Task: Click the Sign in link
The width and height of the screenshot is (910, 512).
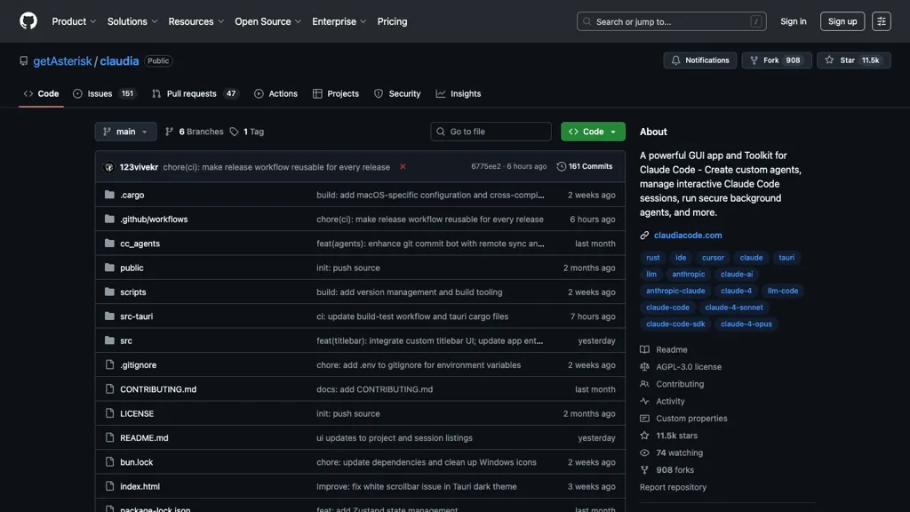Action: point(794,21)
